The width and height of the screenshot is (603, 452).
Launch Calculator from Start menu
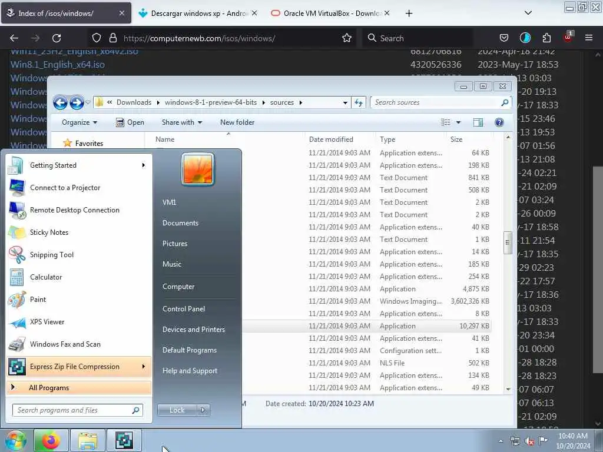79,277
